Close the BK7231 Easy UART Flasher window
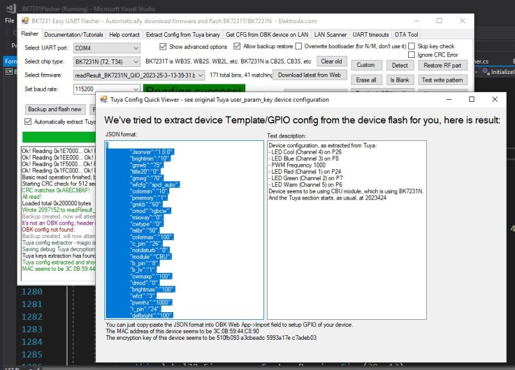Viewport: 515px width, 370px height. (462, 21)
